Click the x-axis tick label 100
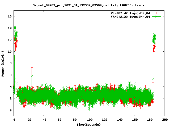Image resolution: width=170 pixels, height=127 pixels. (90, 120)
